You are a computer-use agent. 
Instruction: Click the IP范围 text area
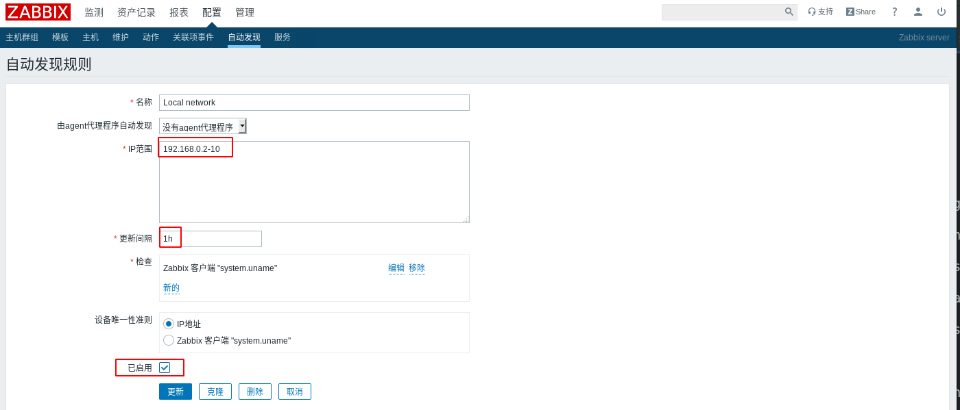314,182
